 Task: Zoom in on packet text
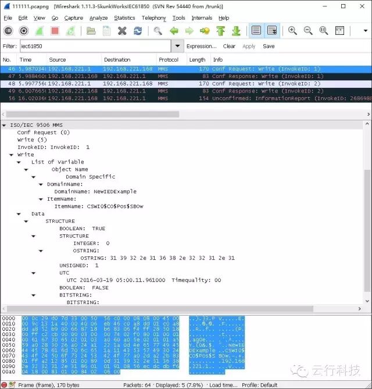point(292,31)
